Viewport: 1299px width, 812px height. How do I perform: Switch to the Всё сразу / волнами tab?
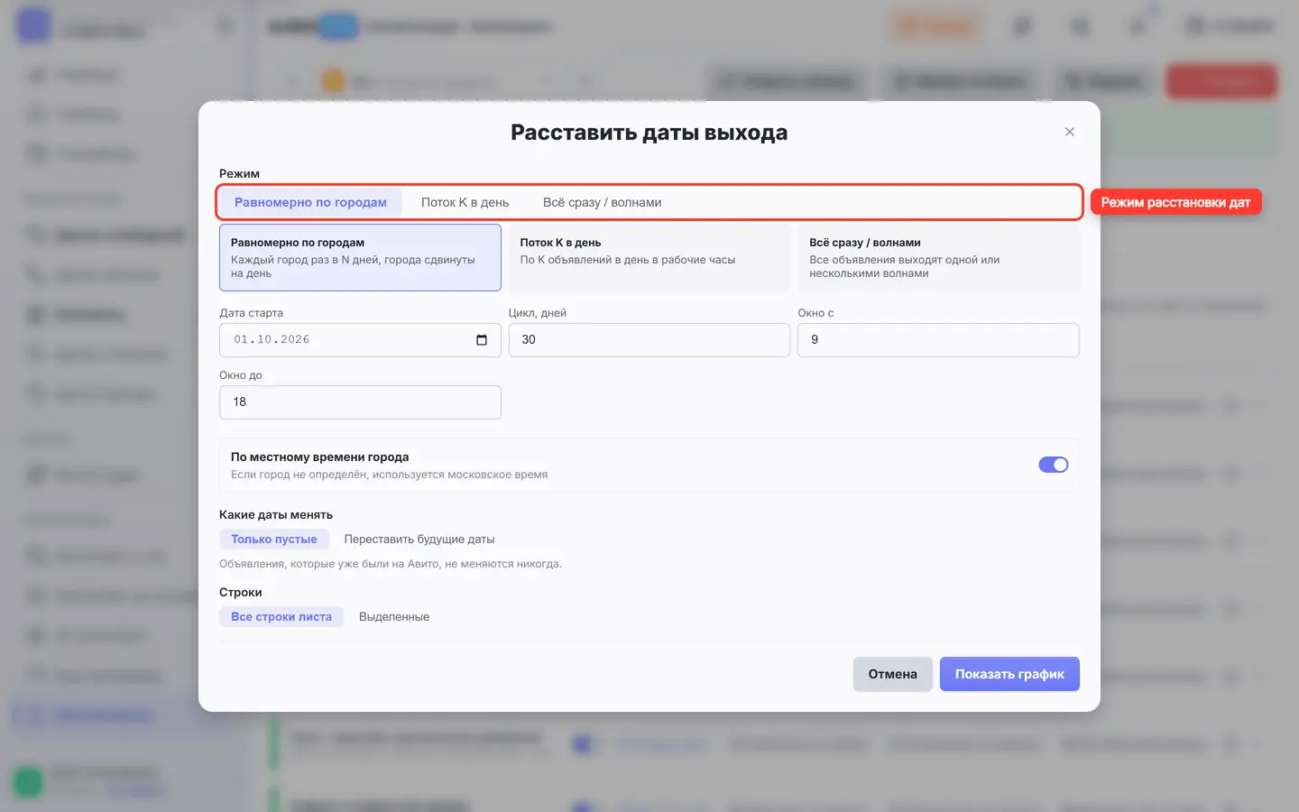click(x=602, y=202)
